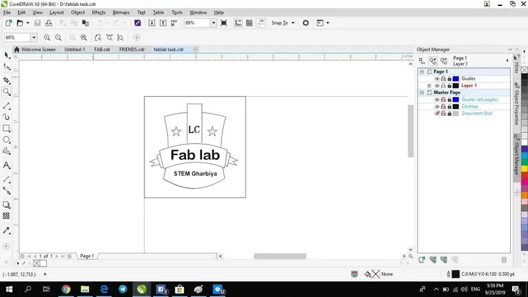
Task: Toggle lock on Desktop layer
Action: coord(449,106)
